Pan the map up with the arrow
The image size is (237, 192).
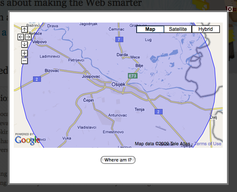(24, 30)
